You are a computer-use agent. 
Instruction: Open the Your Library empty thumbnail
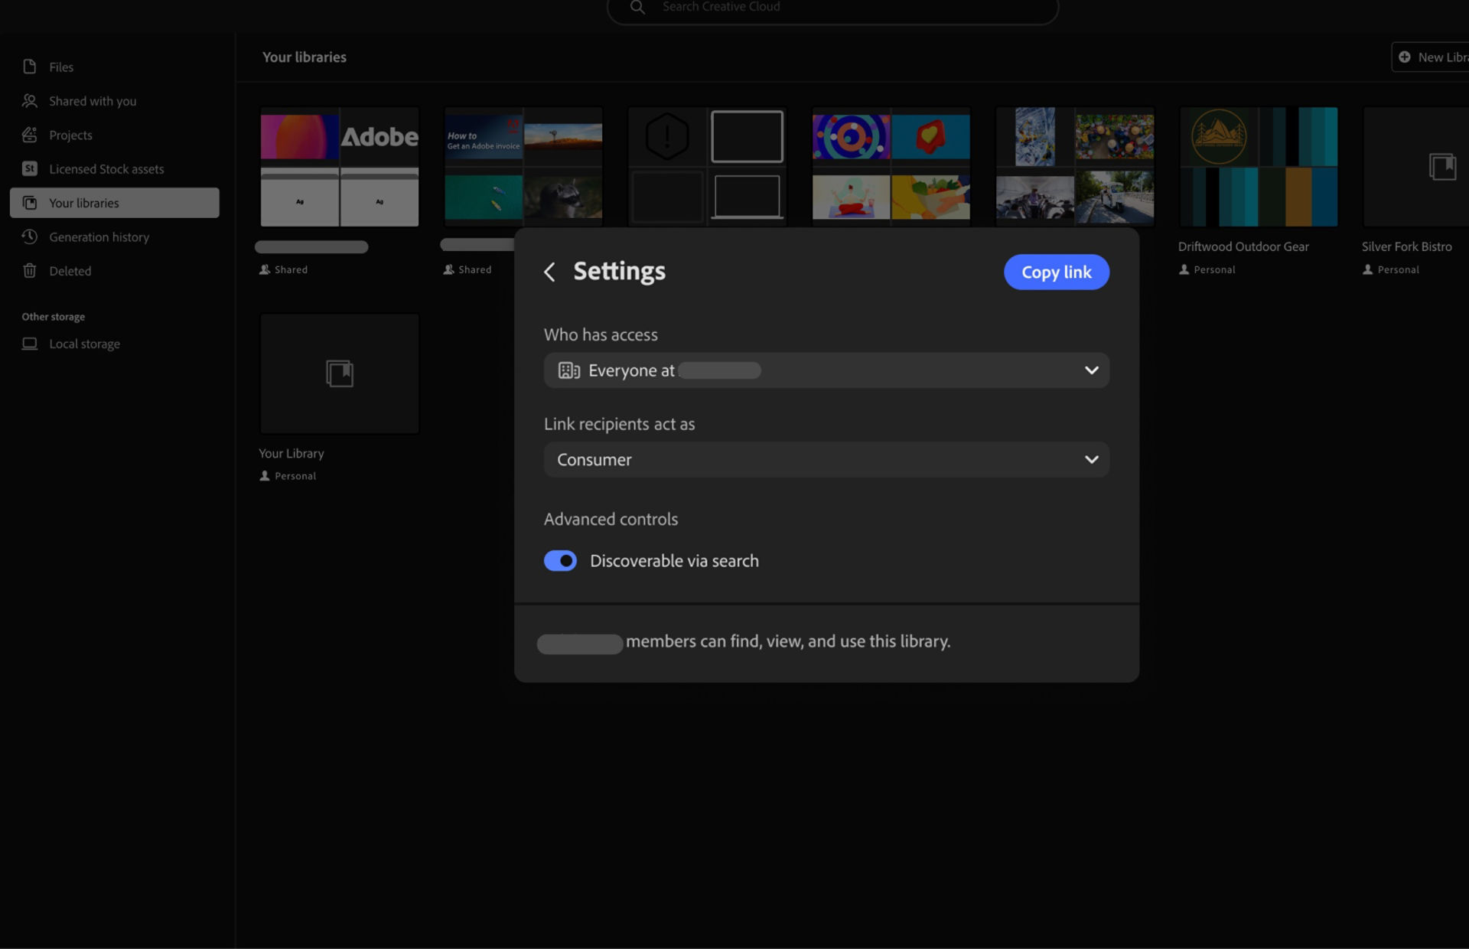[x=340, y=373]
